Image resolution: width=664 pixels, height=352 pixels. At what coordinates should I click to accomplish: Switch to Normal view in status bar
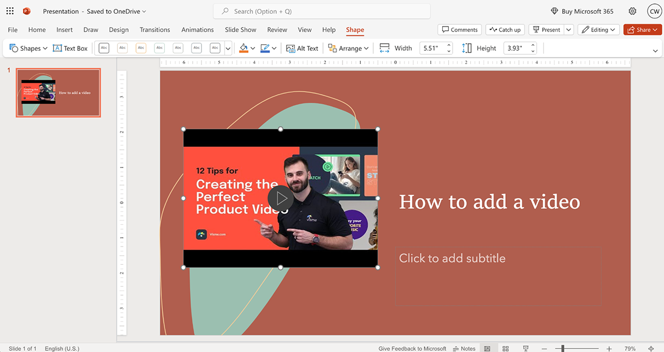coord(487,349)
